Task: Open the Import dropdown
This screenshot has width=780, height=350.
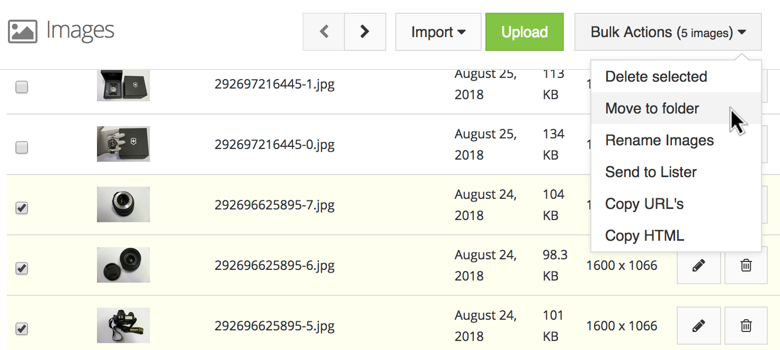Action: [438, 32]
